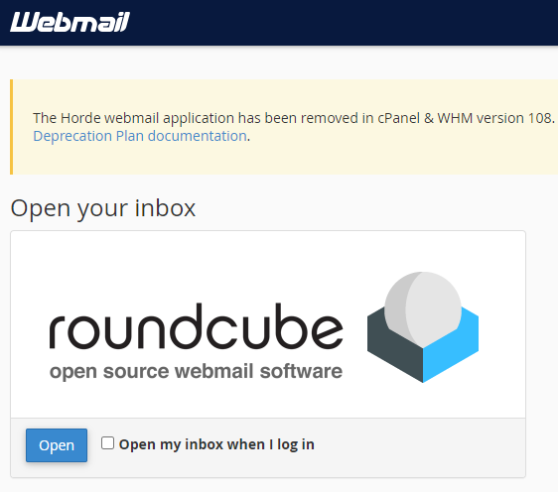The image size is (558, 492).
Task: Click the 'open source webmail software' tagline
Action: coord(196,372)
